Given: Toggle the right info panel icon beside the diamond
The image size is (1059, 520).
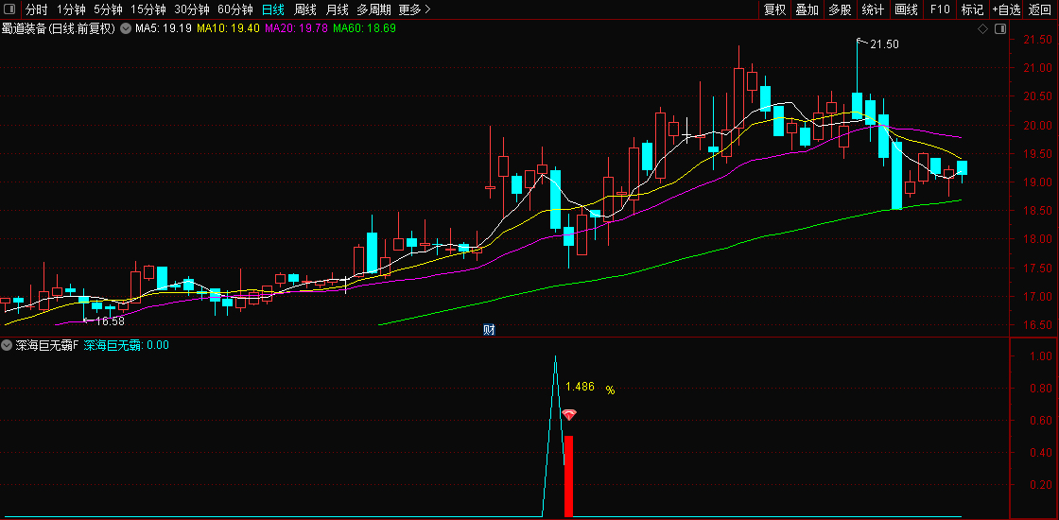Looking at the screenshot, I should [1000, 29].
